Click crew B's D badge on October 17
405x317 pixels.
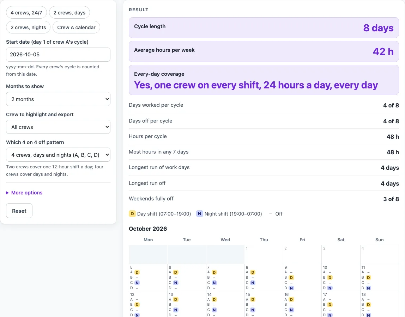(330, 305)
